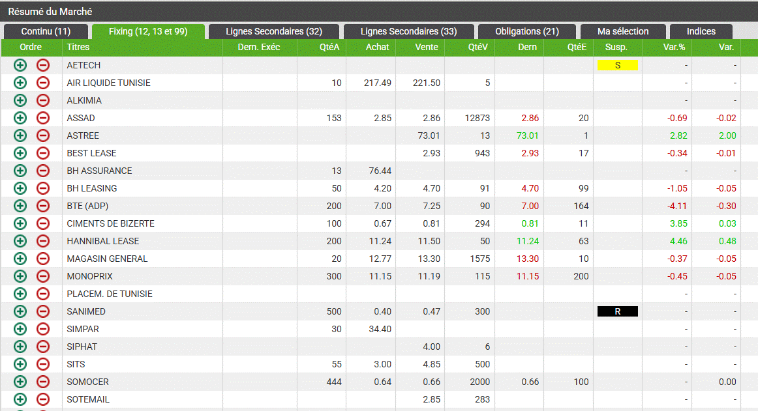Click the red minus icon for HANNIBAL LEASE
Screen dimensions: 758x411
pyautogui.click(x=43, y=241)
